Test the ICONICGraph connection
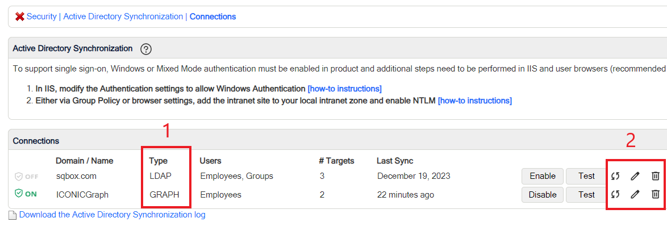This screenshot has width=667, height=226. [x=586, y=195]
